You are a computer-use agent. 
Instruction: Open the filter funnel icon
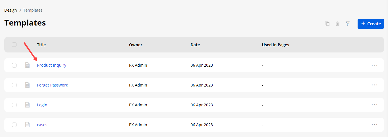click(347, 24)
